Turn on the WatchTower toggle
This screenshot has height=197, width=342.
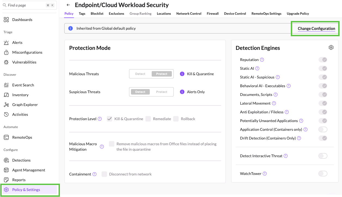(323, 173)
